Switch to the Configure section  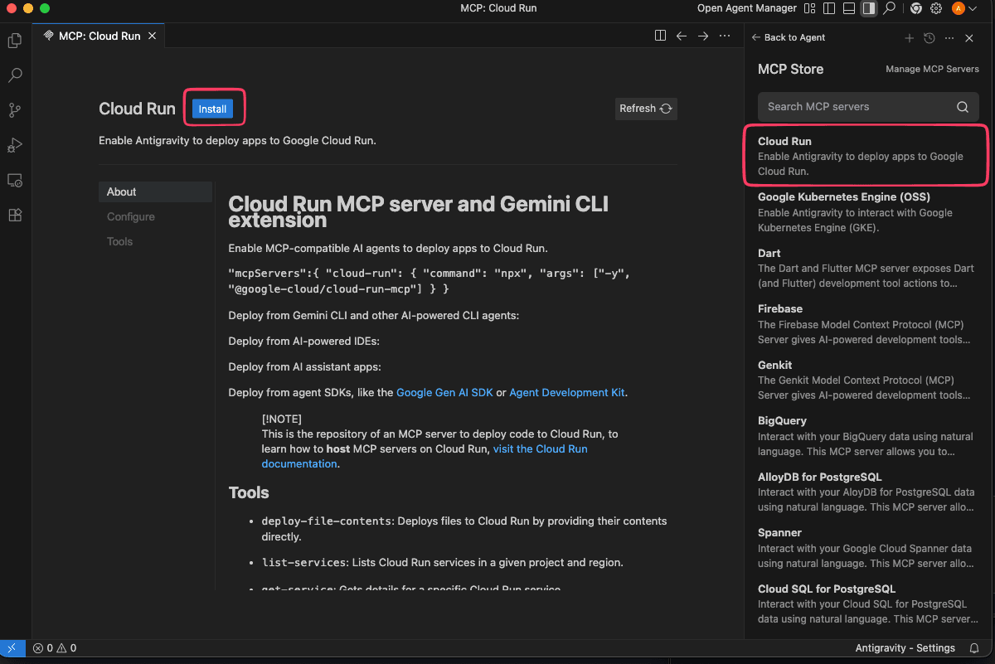[131, 216]
